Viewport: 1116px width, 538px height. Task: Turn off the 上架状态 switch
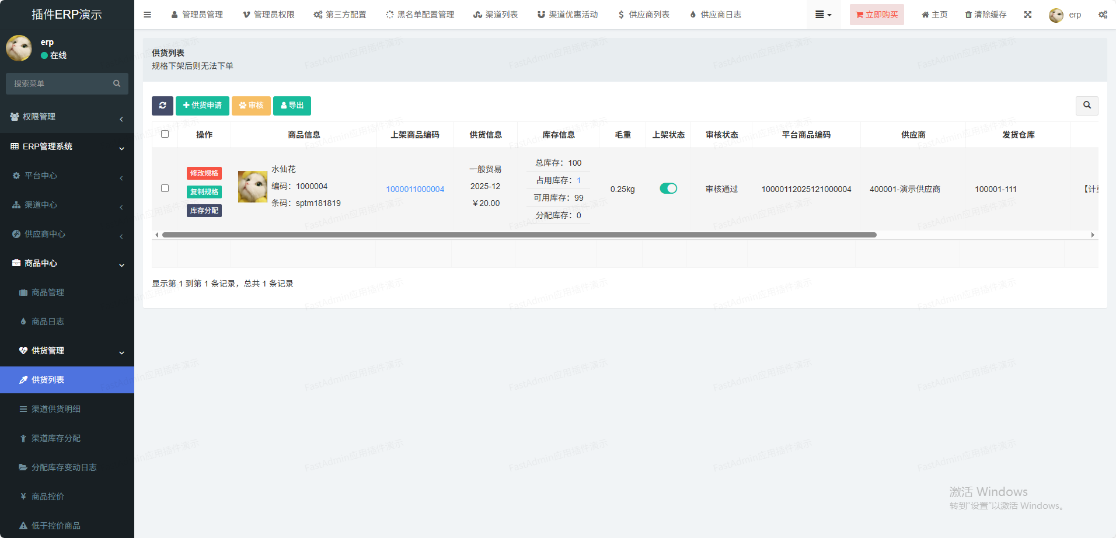668,188
